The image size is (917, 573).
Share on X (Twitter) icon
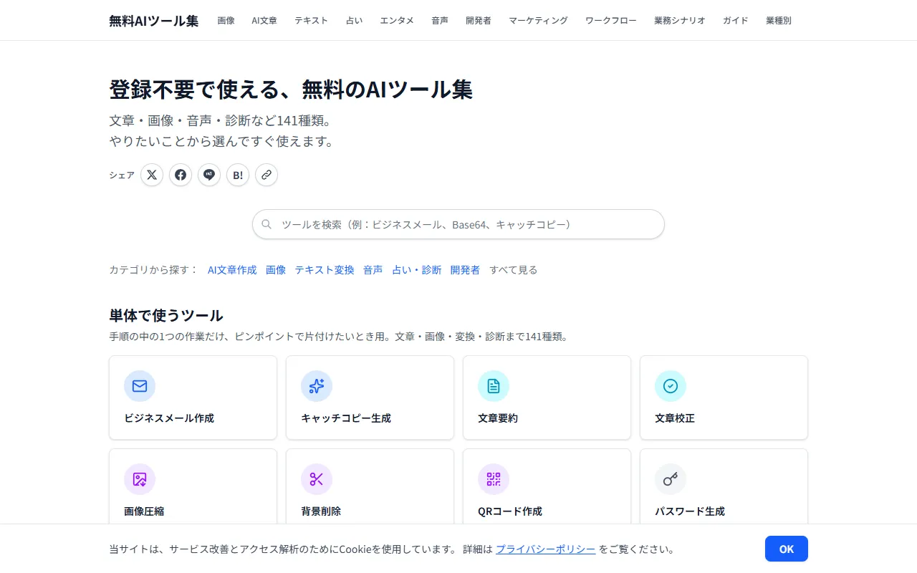[152, 175]
